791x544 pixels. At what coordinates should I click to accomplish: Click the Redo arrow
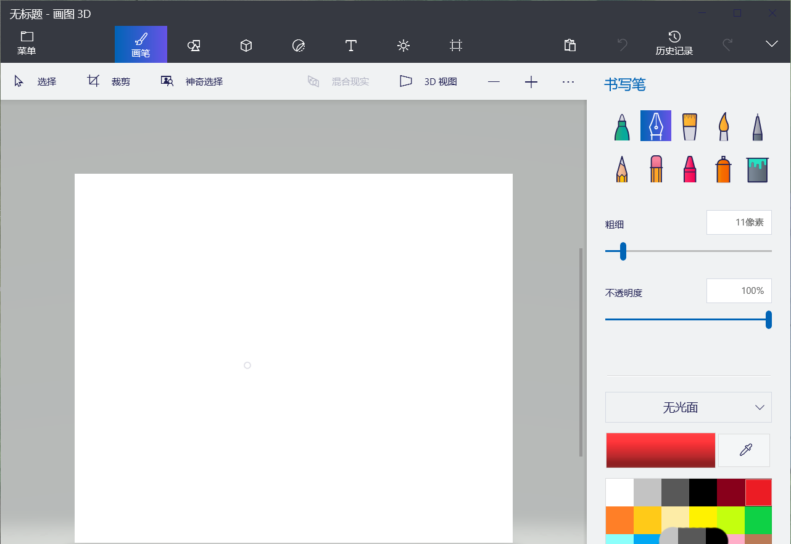727,45
